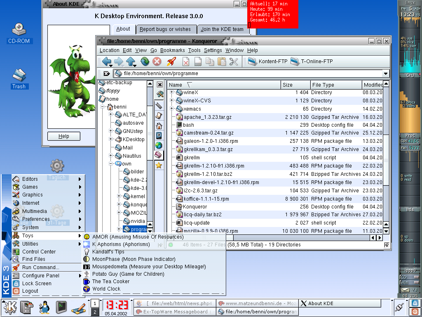Click the Forward arrow in Konqueror toolbar
Image resolution: width=422 pixels, height=317 pixels.
click(x=118, y=62)
